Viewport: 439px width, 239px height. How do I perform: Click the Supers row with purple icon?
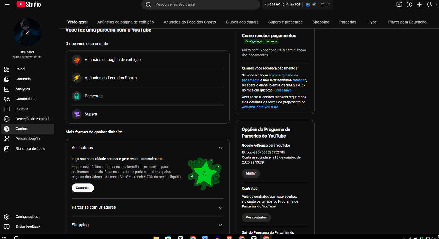pos(148,114)
